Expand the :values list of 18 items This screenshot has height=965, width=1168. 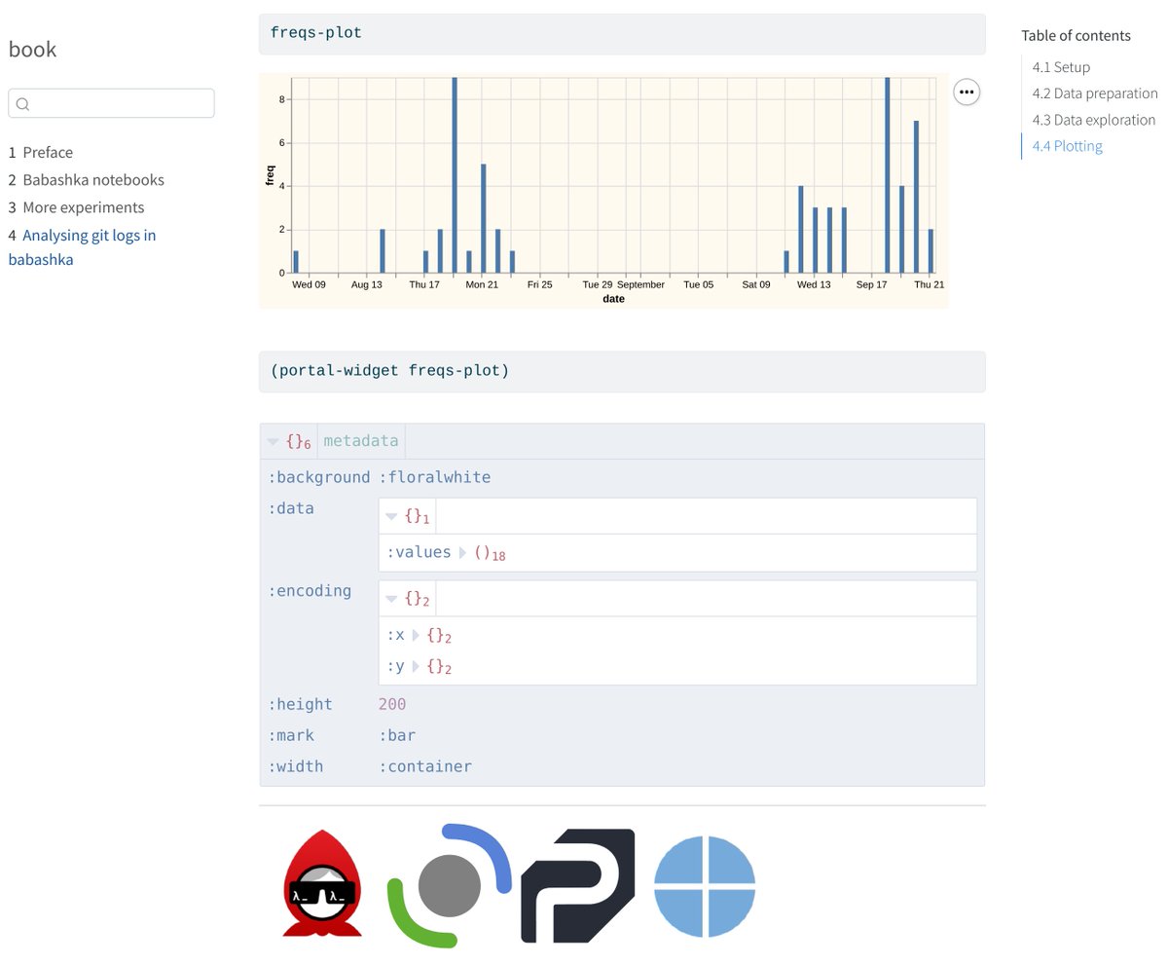click(463, 553)
